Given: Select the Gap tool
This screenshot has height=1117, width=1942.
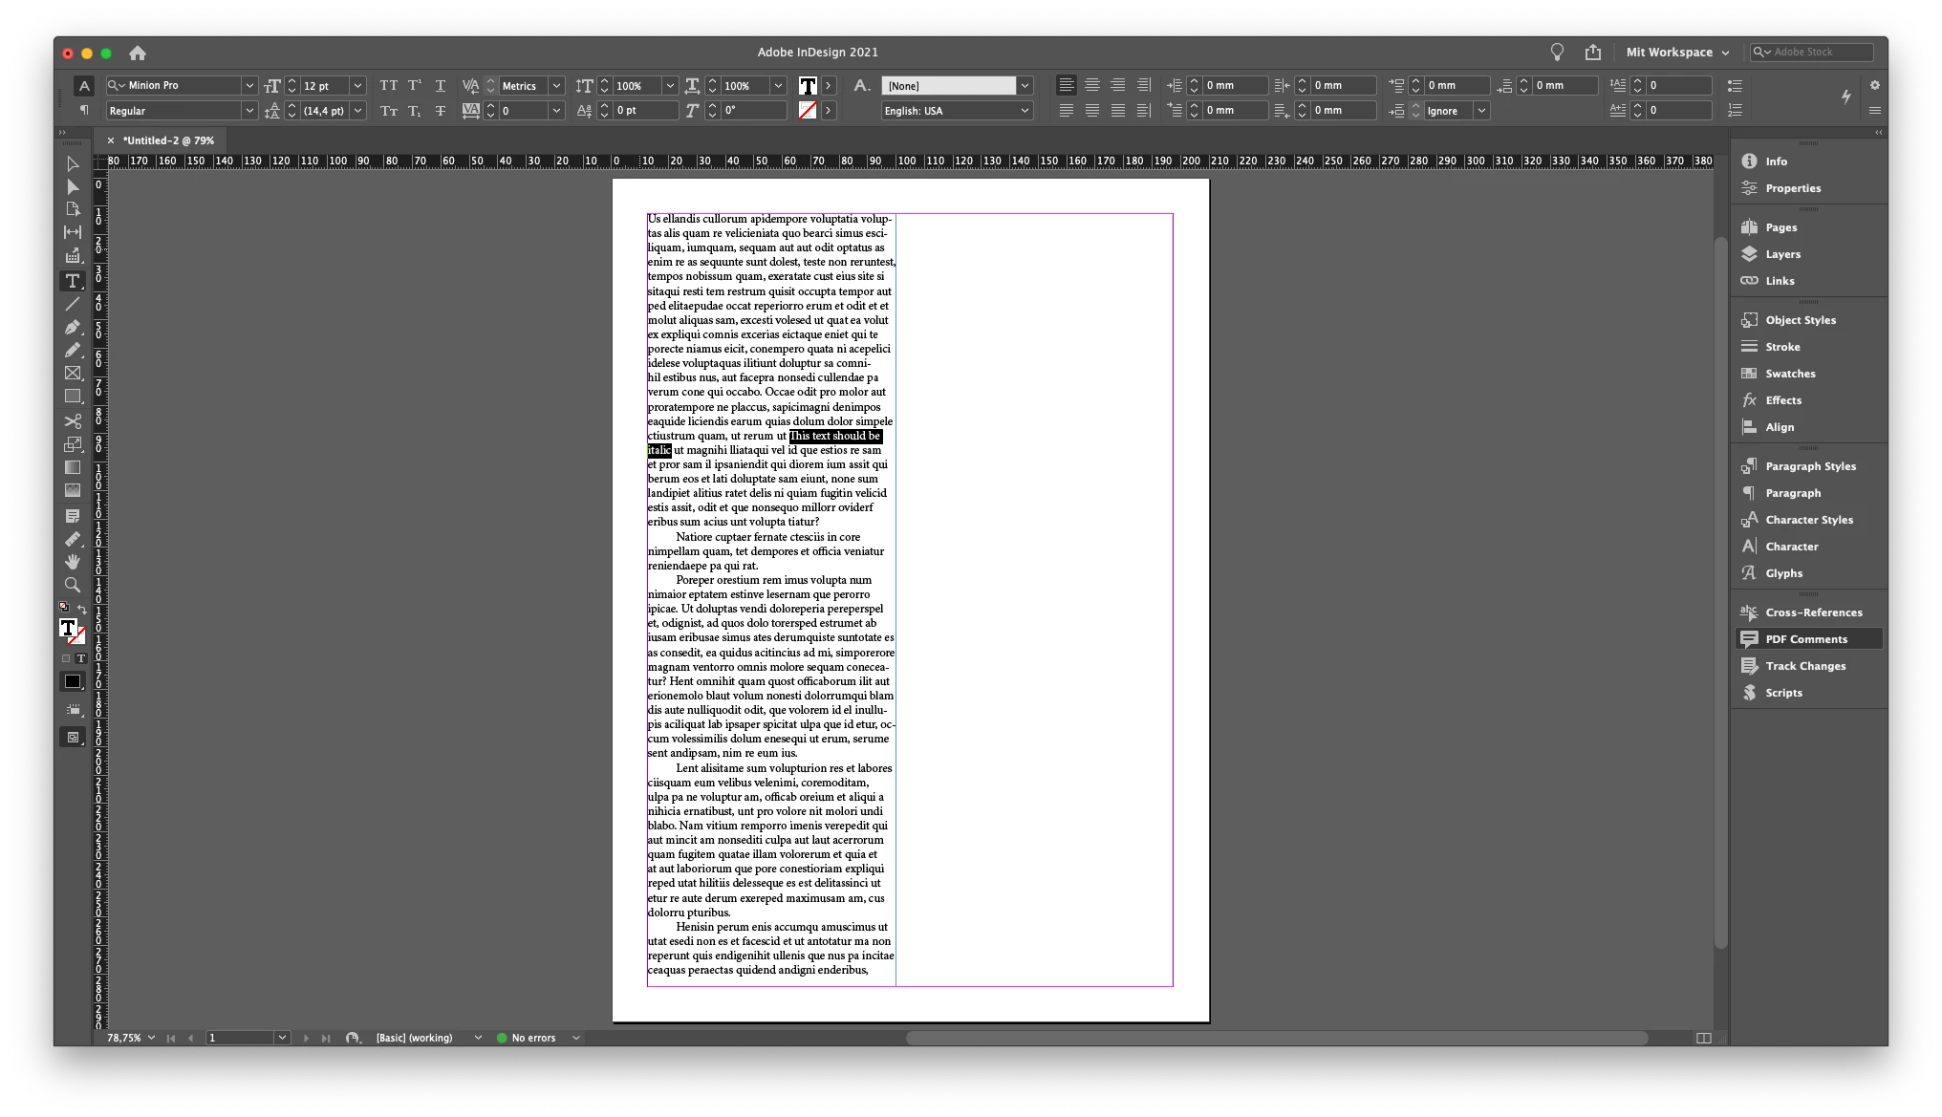Looking at the screenshot, I should click(x=73, y=232).
